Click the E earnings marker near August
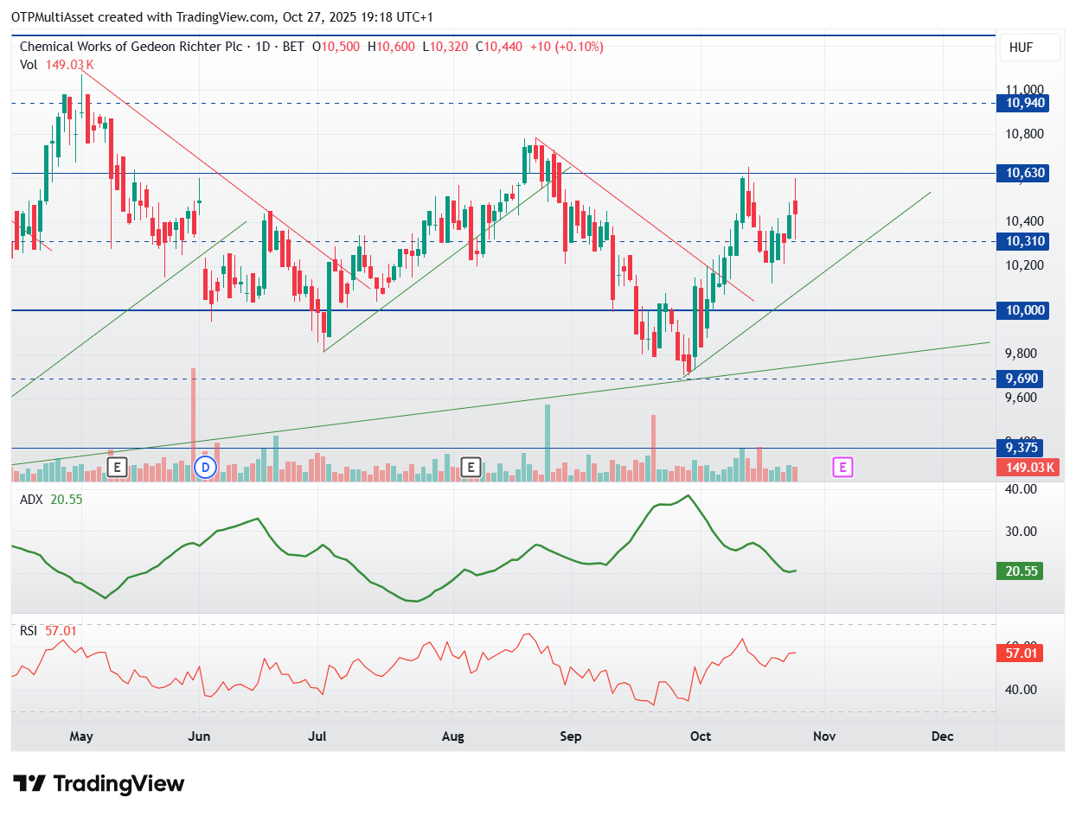The image size is (1076, 816). [x=471, y=469]
